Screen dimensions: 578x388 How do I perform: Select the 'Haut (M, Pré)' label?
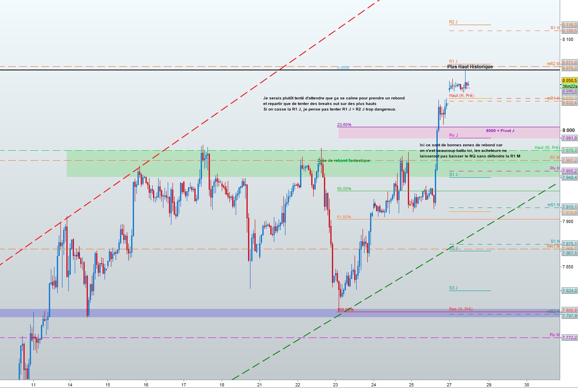pos(547,147)
